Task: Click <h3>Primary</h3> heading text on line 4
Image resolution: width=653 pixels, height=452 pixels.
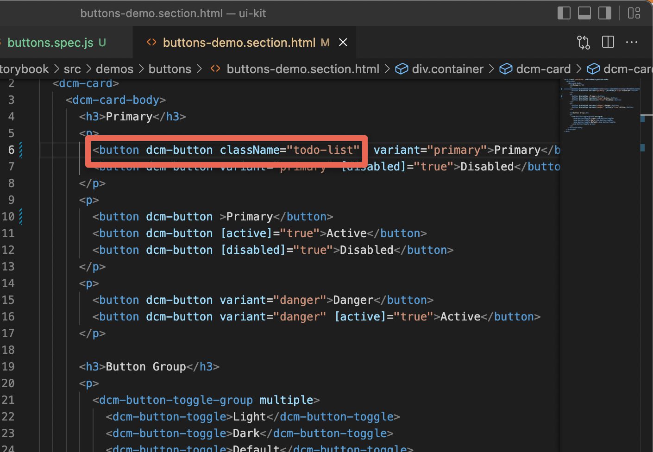Action: pyautogui.click(x=132, y=117)
